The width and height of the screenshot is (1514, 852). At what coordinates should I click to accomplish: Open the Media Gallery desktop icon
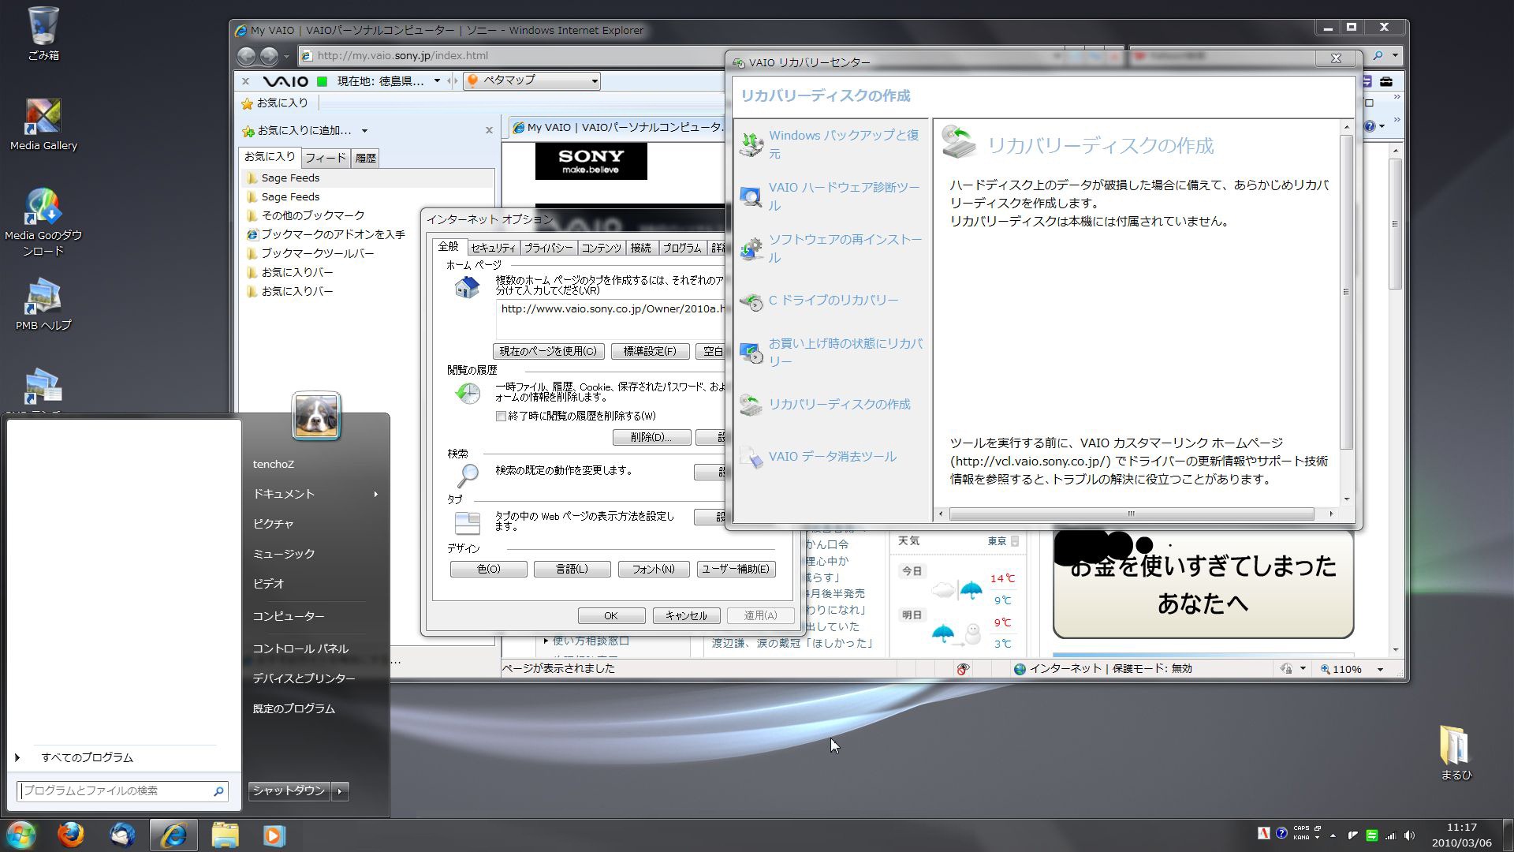tap(43, 125)
